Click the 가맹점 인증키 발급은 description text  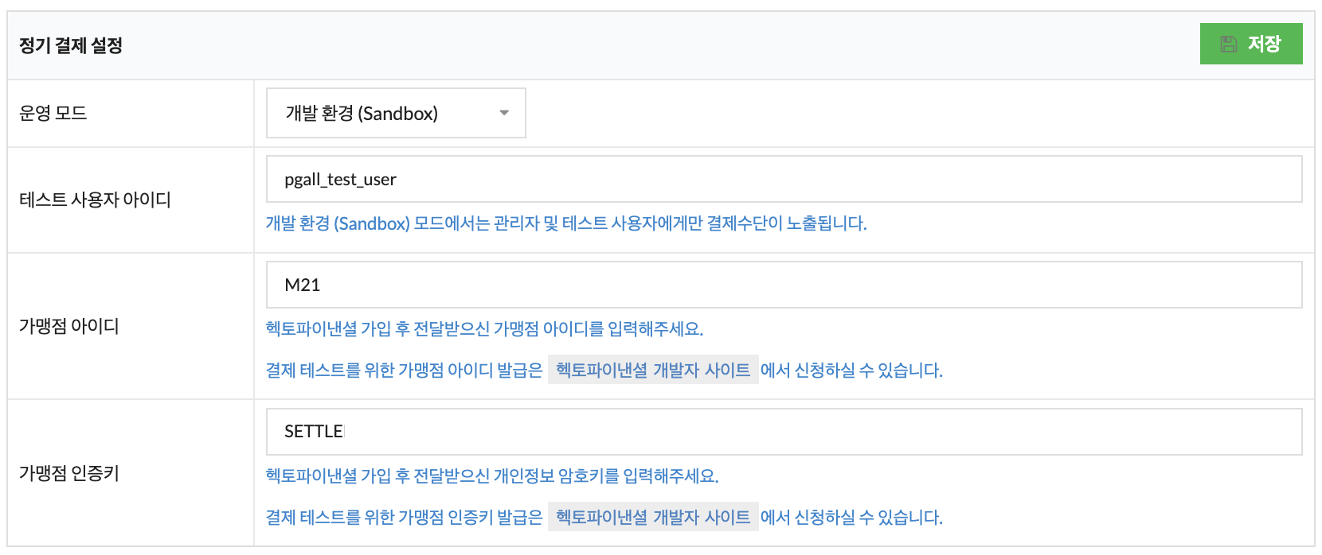pos(404,517)
